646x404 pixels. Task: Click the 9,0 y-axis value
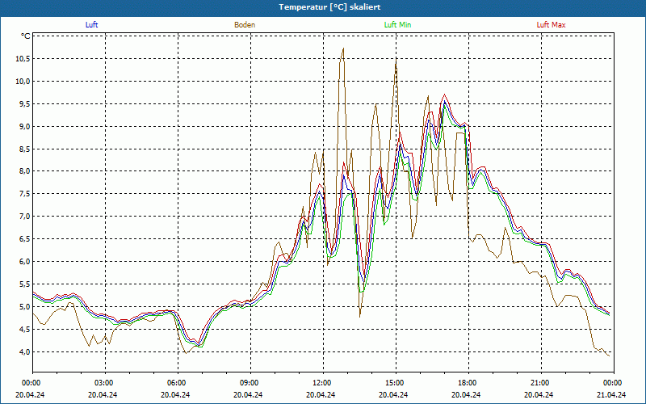click(24, 127)
